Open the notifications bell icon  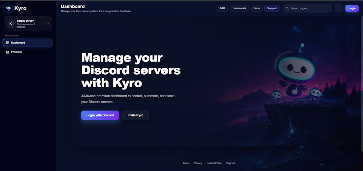click(x=339, y=8)
